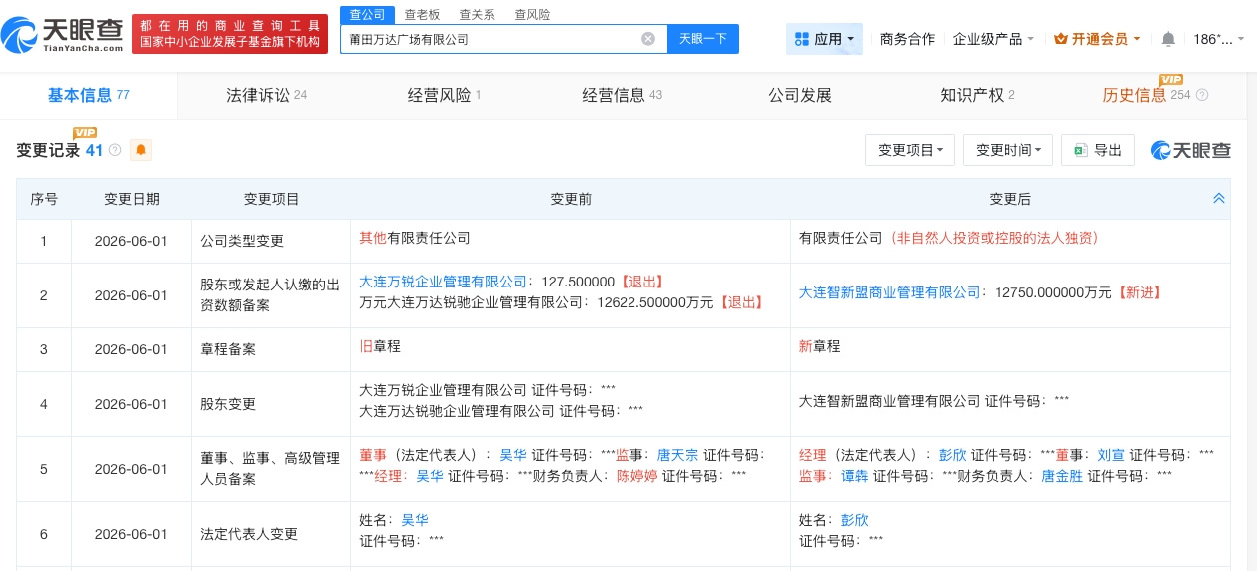Collapse the table using the double-chevron icon
The width and height of the screenshot is (1257, 571).
1218,199
